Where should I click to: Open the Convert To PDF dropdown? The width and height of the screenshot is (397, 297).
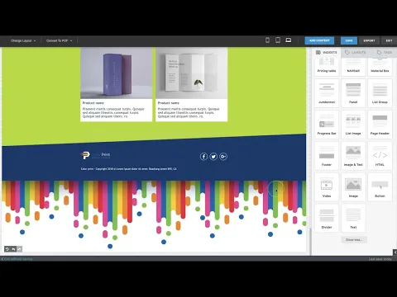coord(60,40)
